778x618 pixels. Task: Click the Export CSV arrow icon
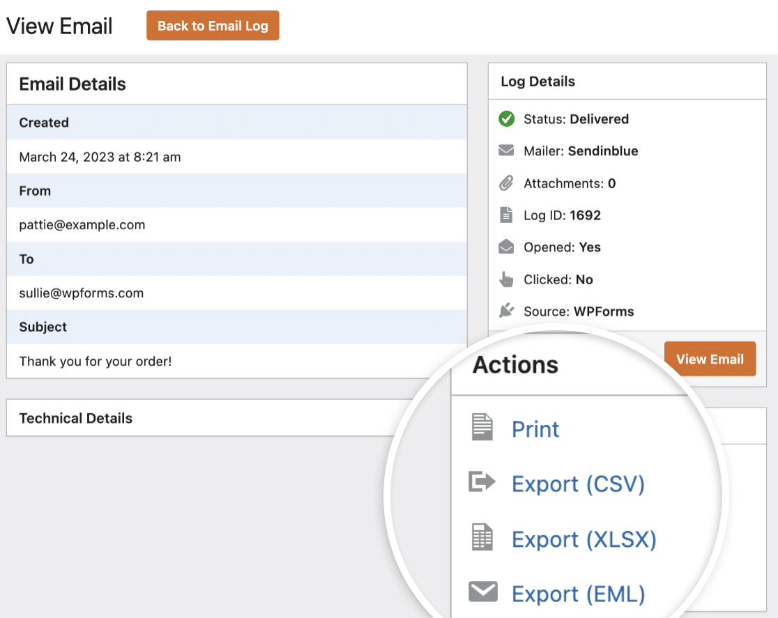[482, 481]
